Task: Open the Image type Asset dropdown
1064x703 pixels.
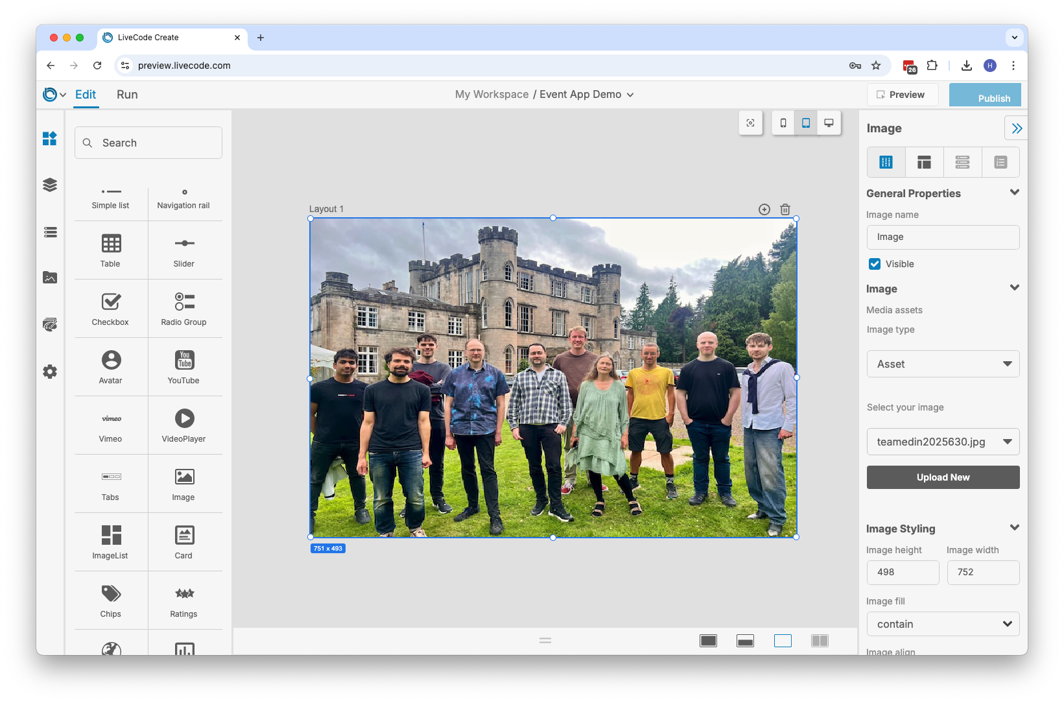Action: pyautogui.click(x=943, y=364)
